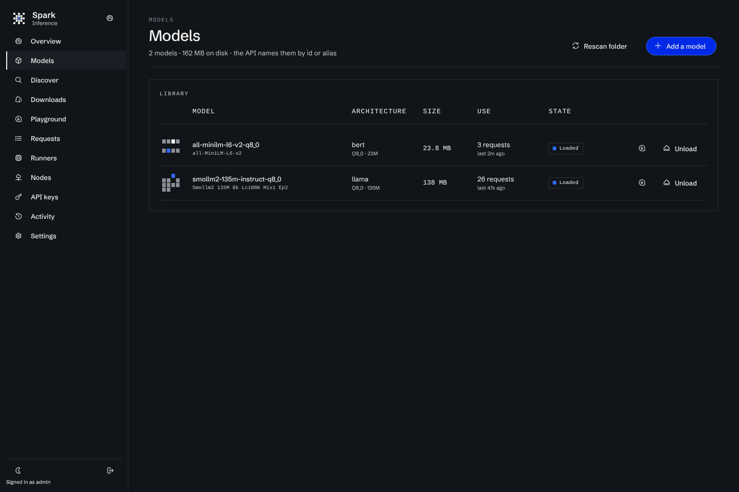Click the API keys key icon
Viewport: 739px width, 492px height.
(18, 197)
